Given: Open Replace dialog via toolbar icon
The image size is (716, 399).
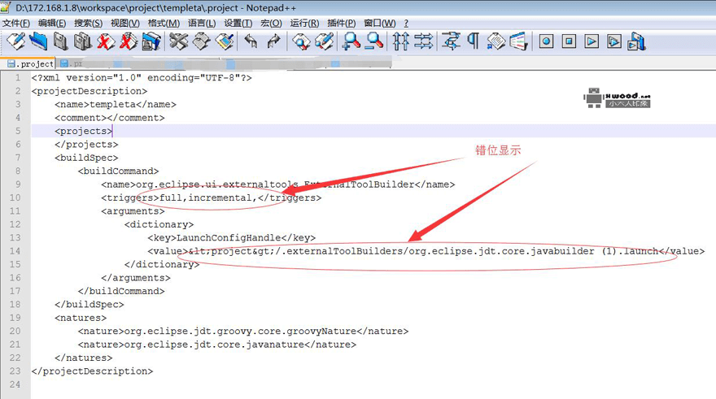Looking at the screenshot, I should pyautogui.click(x=324, y=41).
